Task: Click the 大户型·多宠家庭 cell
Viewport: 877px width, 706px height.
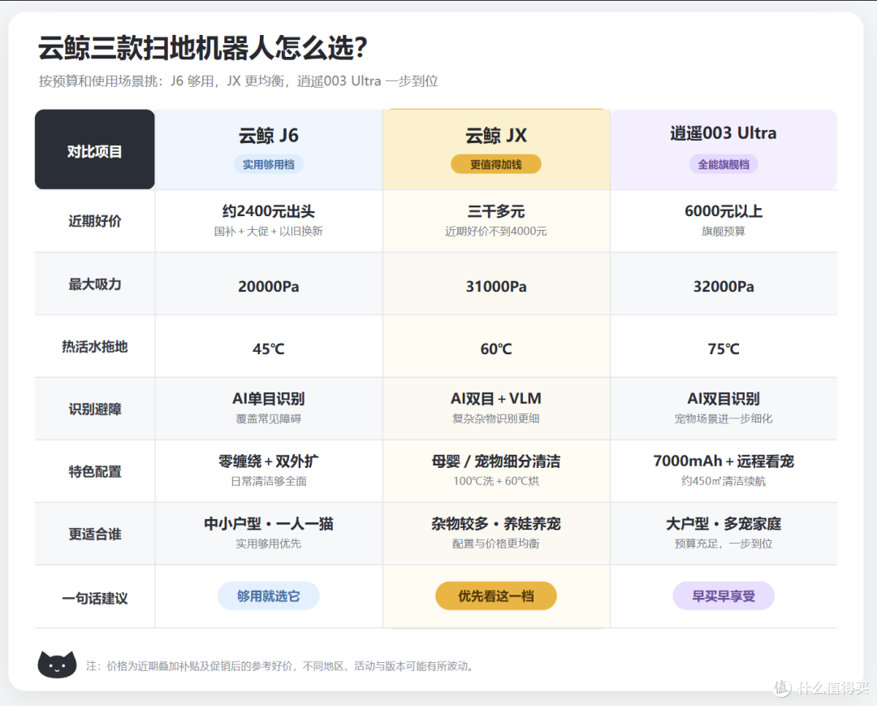Action: point(724,524)
